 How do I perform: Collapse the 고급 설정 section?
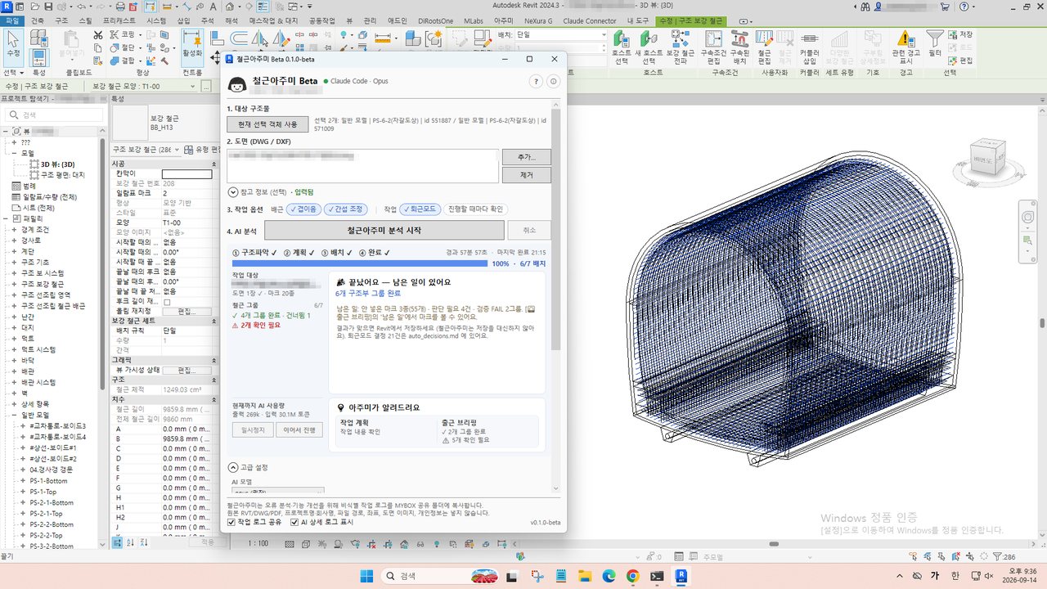232,467
